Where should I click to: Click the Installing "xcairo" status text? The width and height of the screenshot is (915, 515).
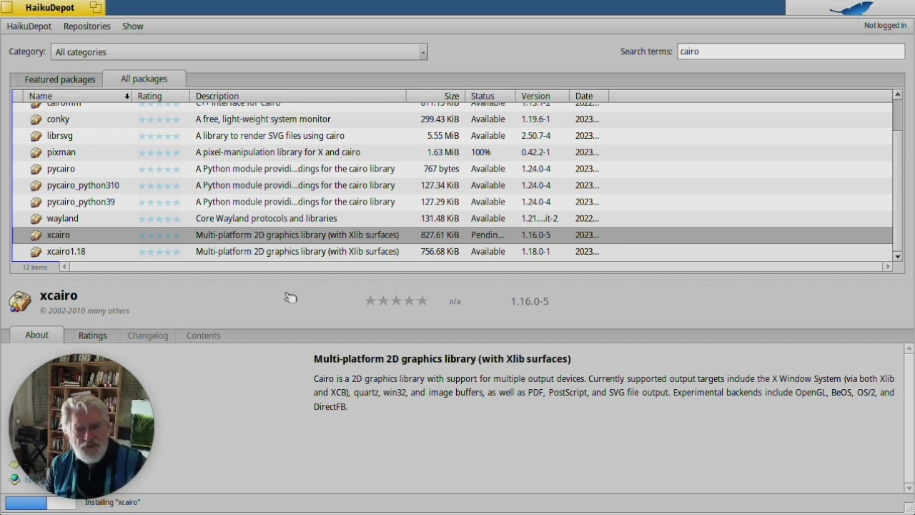[113, 502]
